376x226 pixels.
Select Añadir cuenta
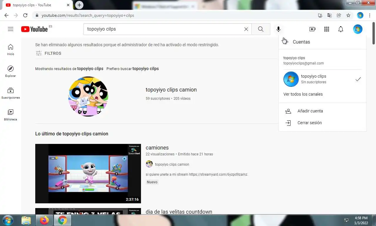point(322,111)
